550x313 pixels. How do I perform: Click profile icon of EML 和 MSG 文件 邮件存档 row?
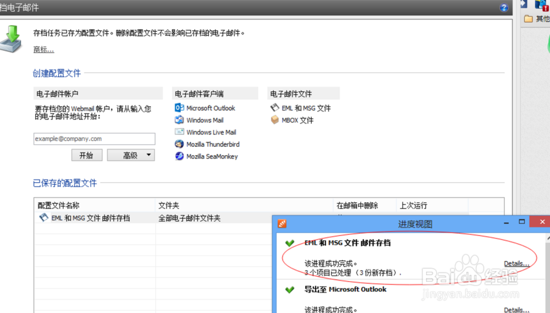tap(43, 217)
